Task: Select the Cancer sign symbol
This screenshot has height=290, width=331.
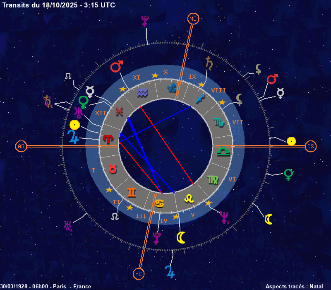Action: pos(159,203)
